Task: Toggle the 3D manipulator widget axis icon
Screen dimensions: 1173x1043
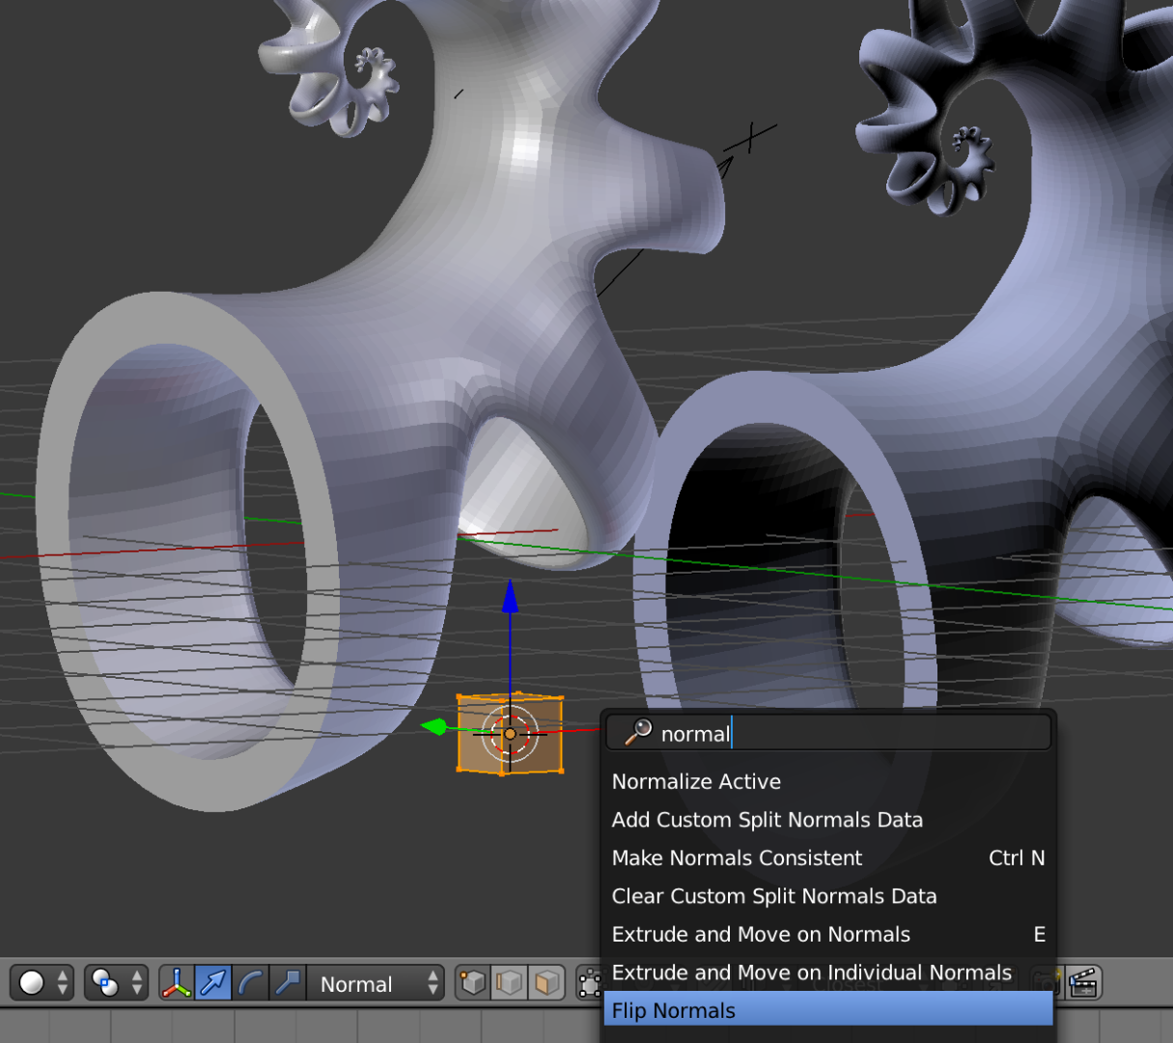Action: tap(176, 983)
